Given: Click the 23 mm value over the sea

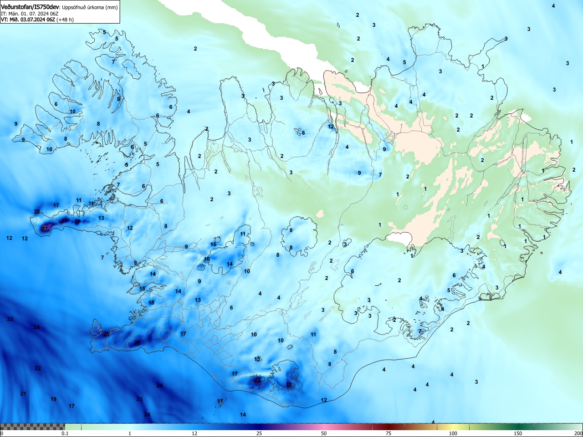Looking at the screenshot, I should (x=139, y=399).
